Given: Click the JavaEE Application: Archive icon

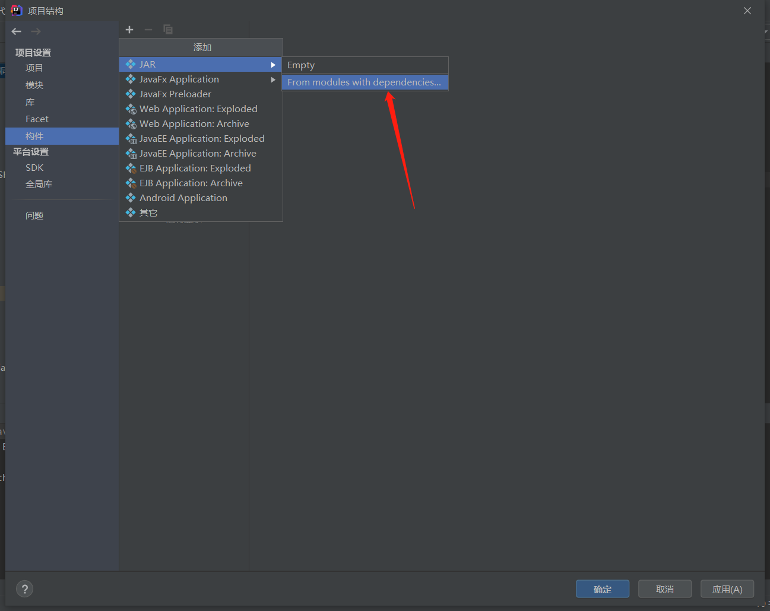Looking at the screenshot, I should coord(131,154).
